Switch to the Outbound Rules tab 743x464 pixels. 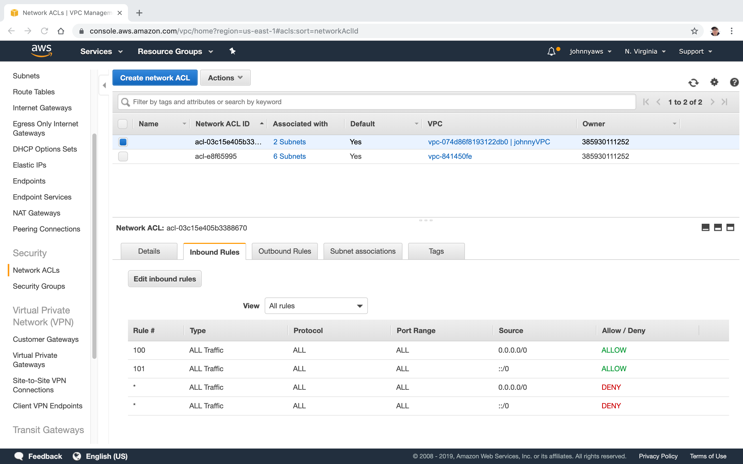click(285, 251)
